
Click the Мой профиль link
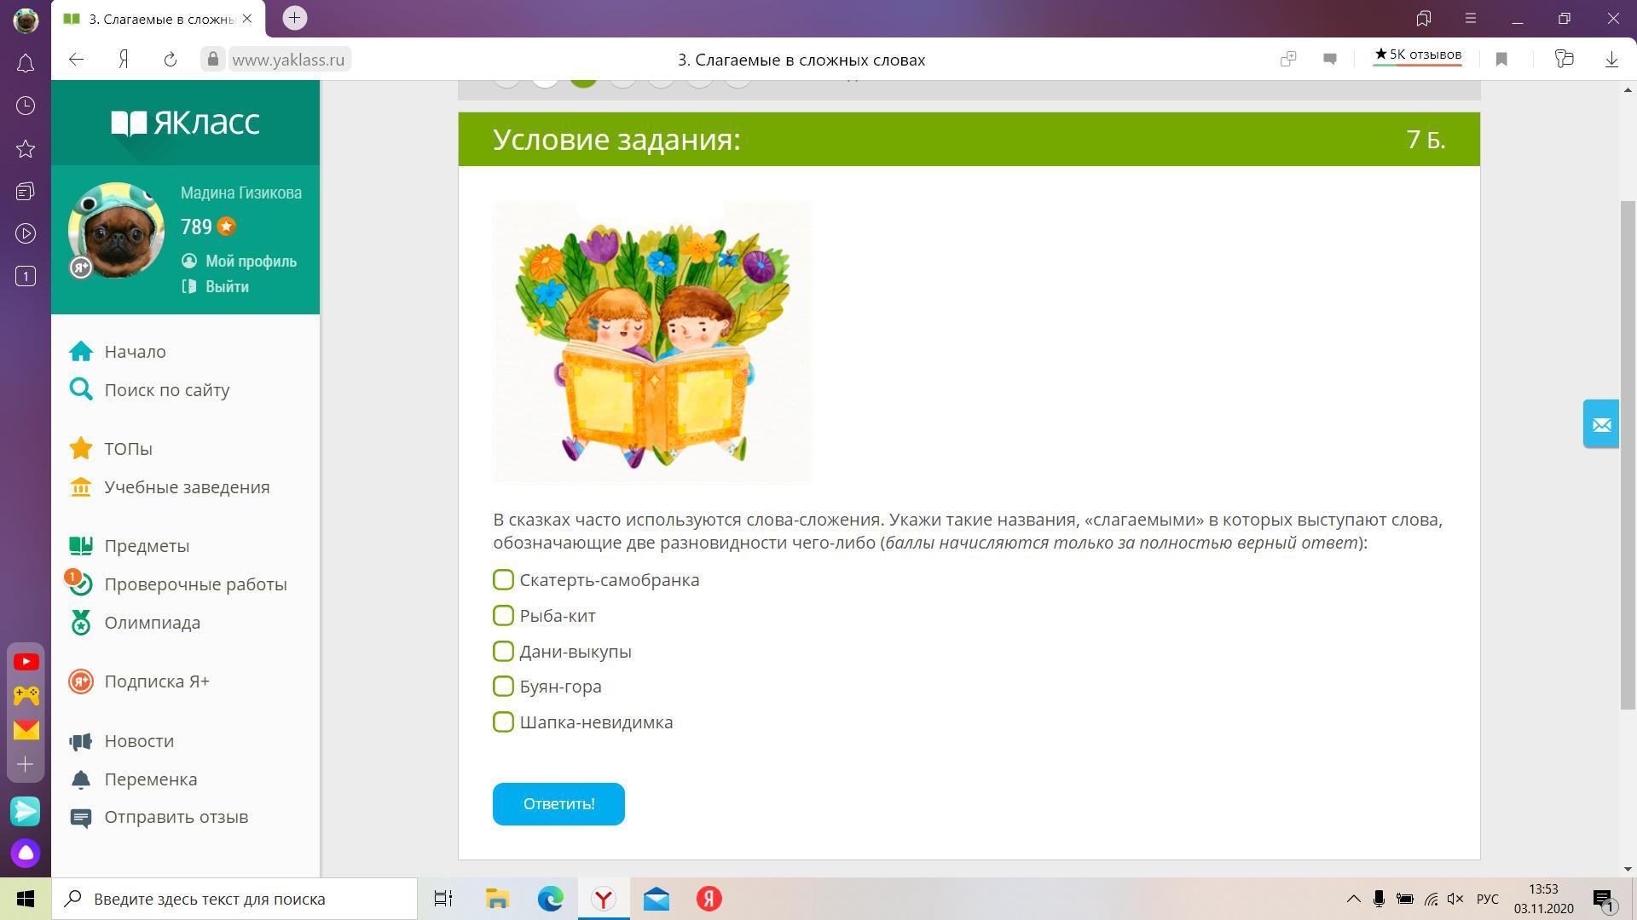click(250, 262)
